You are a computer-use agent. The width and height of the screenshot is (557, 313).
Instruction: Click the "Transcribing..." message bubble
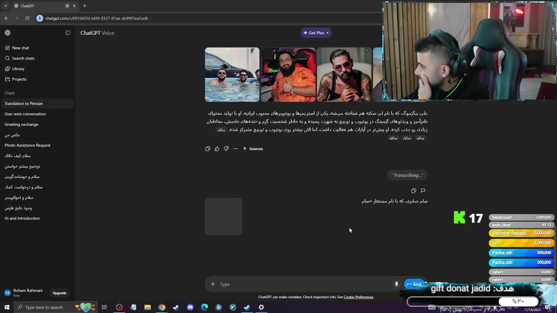tap(407, 175)
